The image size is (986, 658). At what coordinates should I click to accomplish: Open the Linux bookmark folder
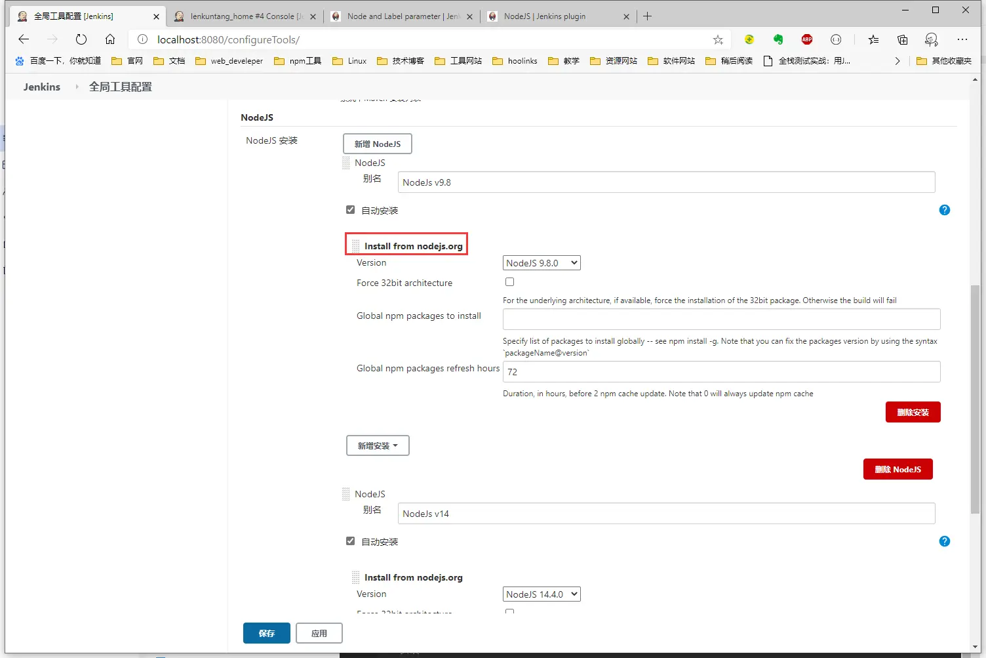point(349,61)
